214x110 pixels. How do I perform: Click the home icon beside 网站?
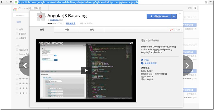[x=142, y=60]
